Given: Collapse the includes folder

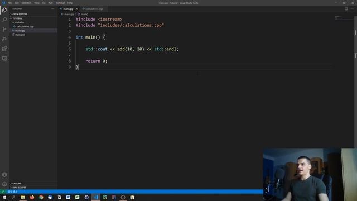Looking at the screenshot, I should (20, 22).
